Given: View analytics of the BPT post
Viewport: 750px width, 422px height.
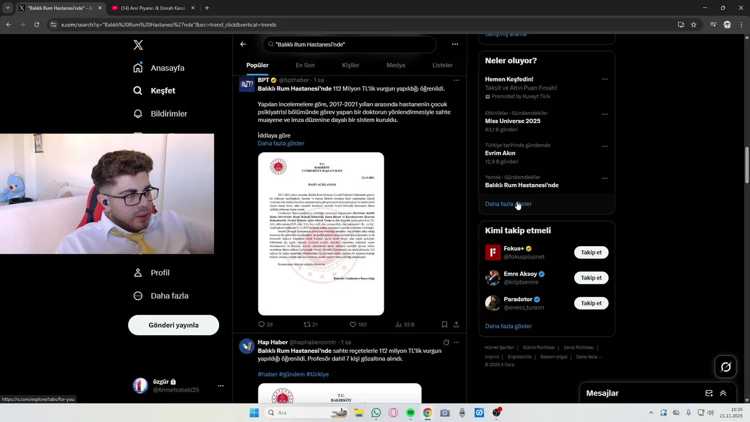Looking at the screenshot, I should [x=399, y=325].
